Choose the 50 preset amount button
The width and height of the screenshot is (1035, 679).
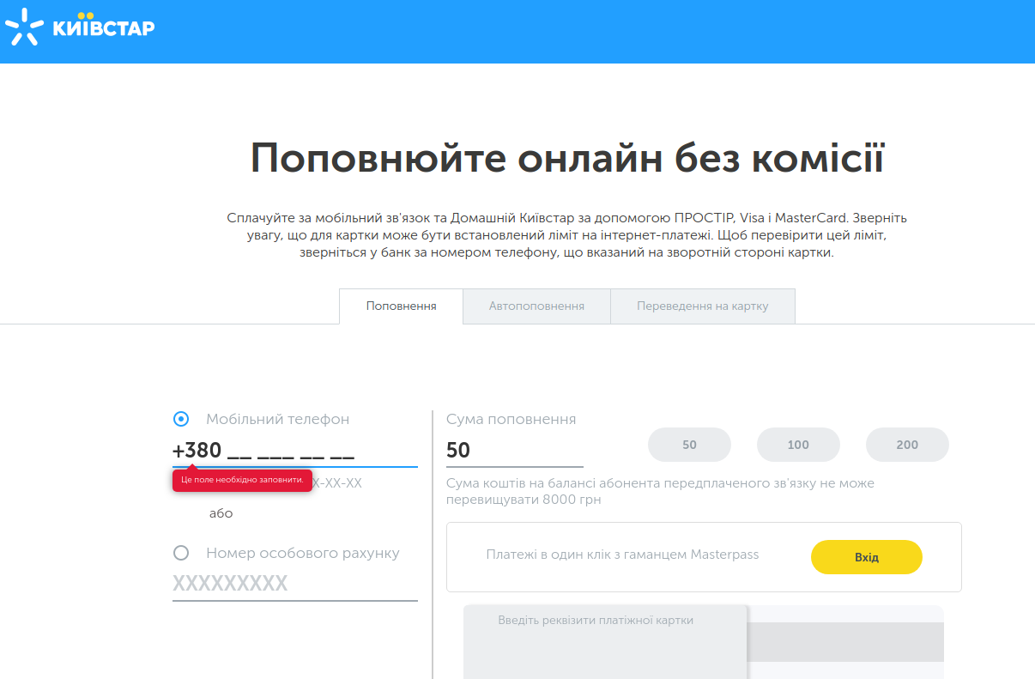pyautogui.click(x=689, y=445)
